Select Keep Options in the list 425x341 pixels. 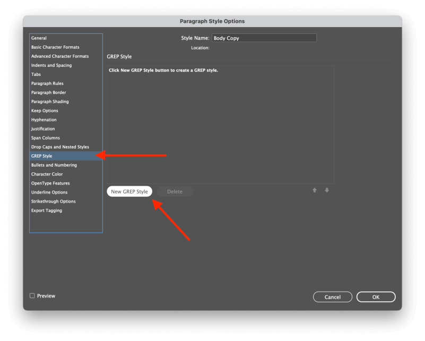pos(66,110)
